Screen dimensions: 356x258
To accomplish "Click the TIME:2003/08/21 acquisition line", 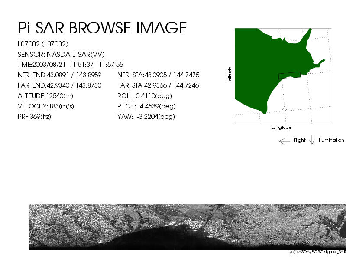I will 71,65.
